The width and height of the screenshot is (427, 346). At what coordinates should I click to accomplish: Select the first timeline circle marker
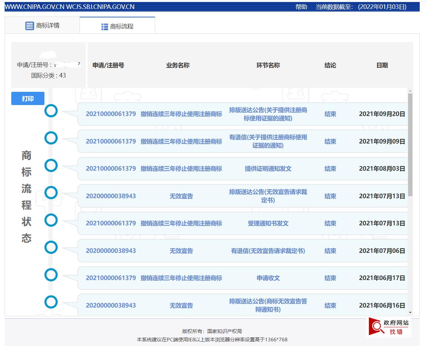pos(51,111)
